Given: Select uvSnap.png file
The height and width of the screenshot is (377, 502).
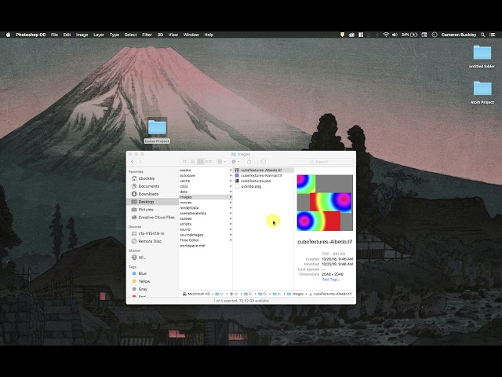Looking at the screenshot, I should 264,186.
